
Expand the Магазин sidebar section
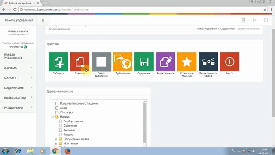tap(18, 78)
